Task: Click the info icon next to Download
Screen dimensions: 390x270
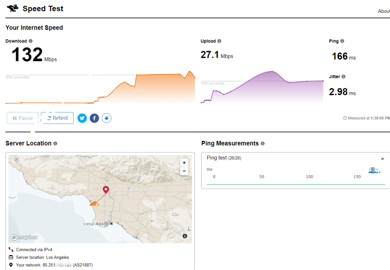Action: (x=30, y=41)
